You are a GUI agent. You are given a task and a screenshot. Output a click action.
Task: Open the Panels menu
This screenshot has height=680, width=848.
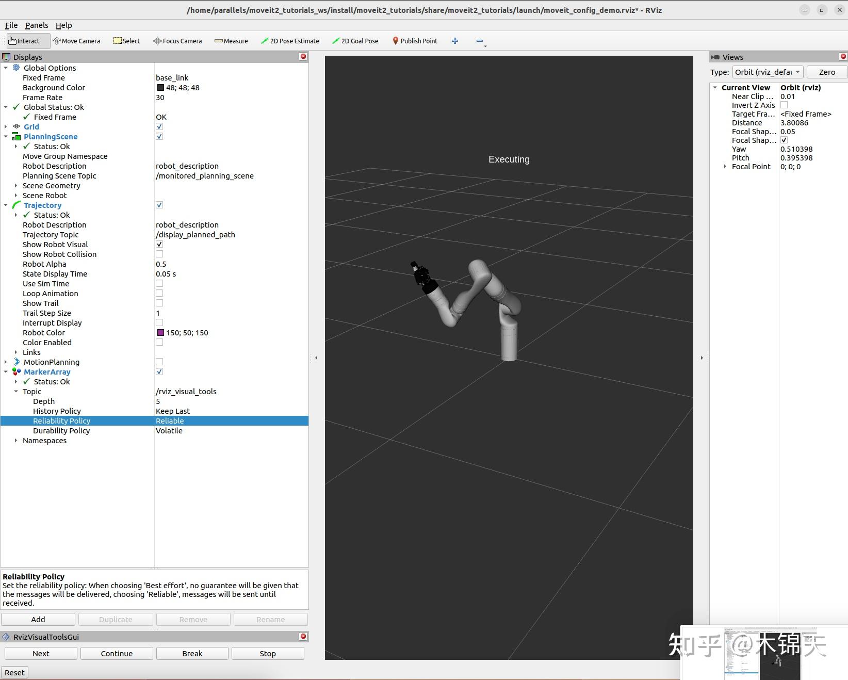[x=36, y=25]
